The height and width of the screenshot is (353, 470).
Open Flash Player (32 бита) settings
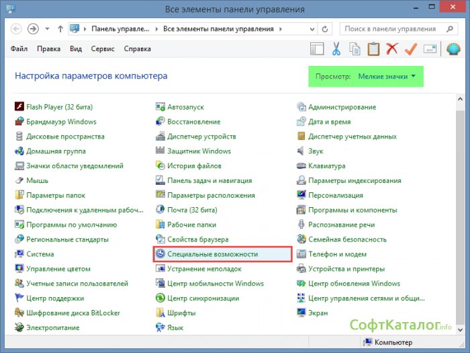click(x=59, y=107)
